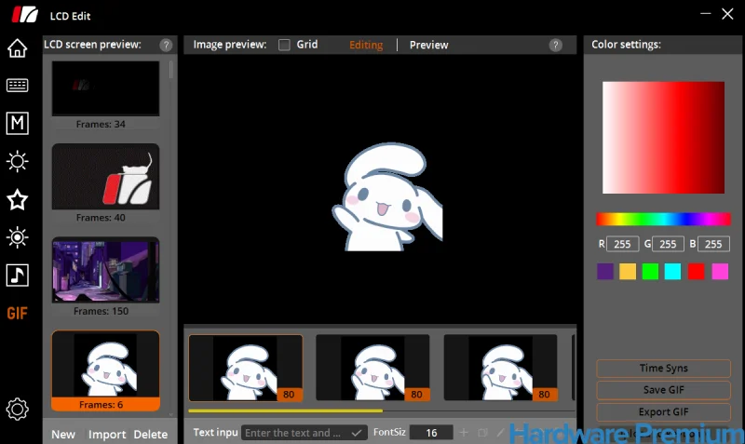Open the lower sun with dot icon
This screenshot has width=745, height=444.
[17, 237]
